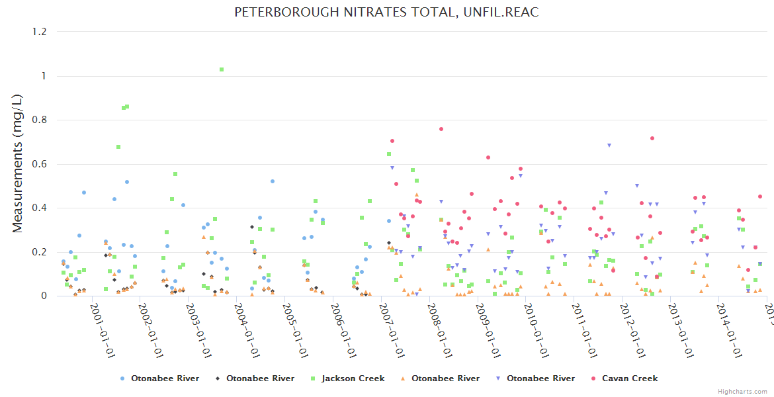Image resolution: width=774 pixels, height=397 pixels.
Task: Select the topmost red Cavan Creek data point
Action: point(441,129)
